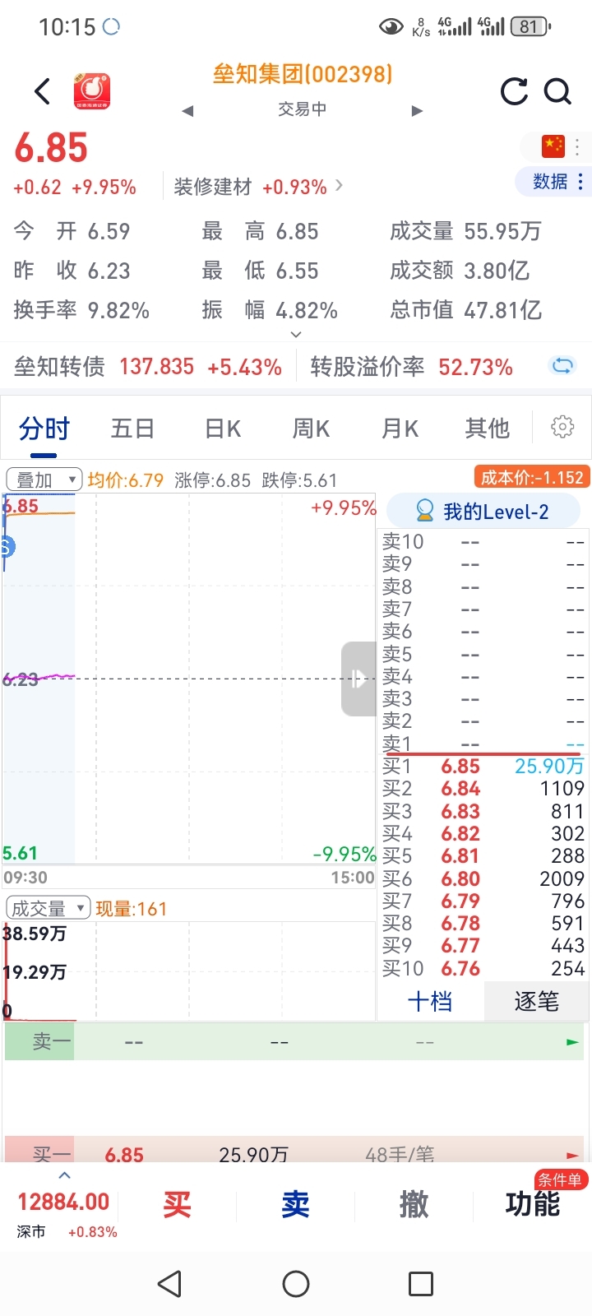592x1316 pixels.
Task: Open the 成交量 indicator dropdown
Action: (x=48, y=908)
